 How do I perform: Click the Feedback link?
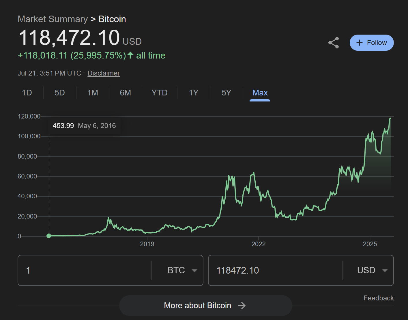pyautogui.click(x=378, y=298)
